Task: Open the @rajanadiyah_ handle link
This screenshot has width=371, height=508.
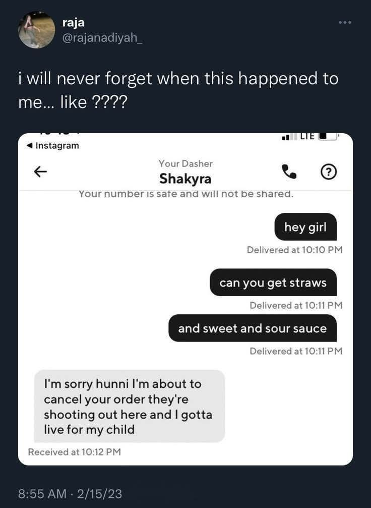Action: click(102, 38)
